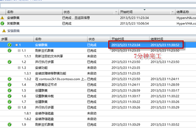Collapse step 1.1 tree node

coord(19,50)
